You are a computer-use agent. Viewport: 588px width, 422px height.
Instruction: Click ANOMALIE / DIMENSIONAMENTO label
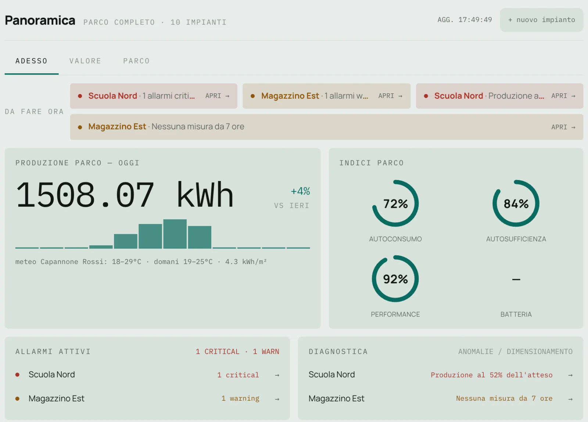click(x=515, y=351)
